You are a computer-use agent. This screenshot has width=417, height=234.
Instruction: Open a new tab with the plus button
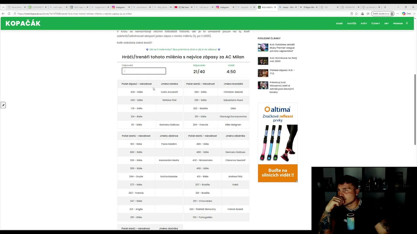tap(385, 7)
